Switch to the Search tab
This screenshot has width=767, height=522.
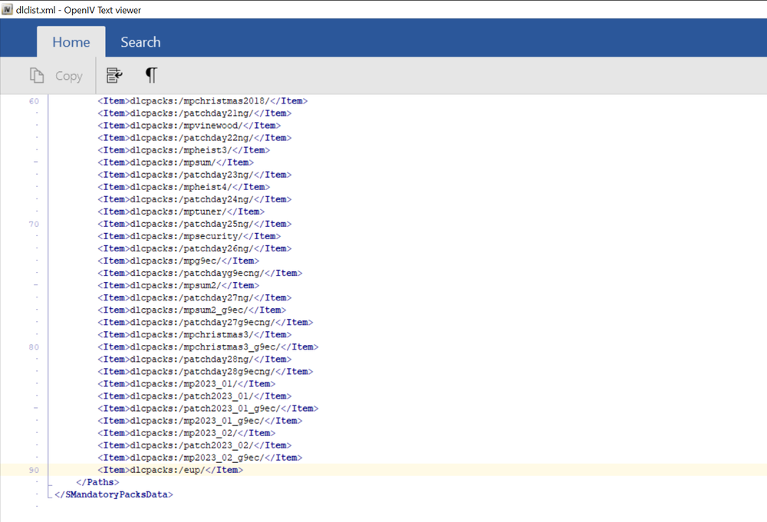click(x=140, y=41)
